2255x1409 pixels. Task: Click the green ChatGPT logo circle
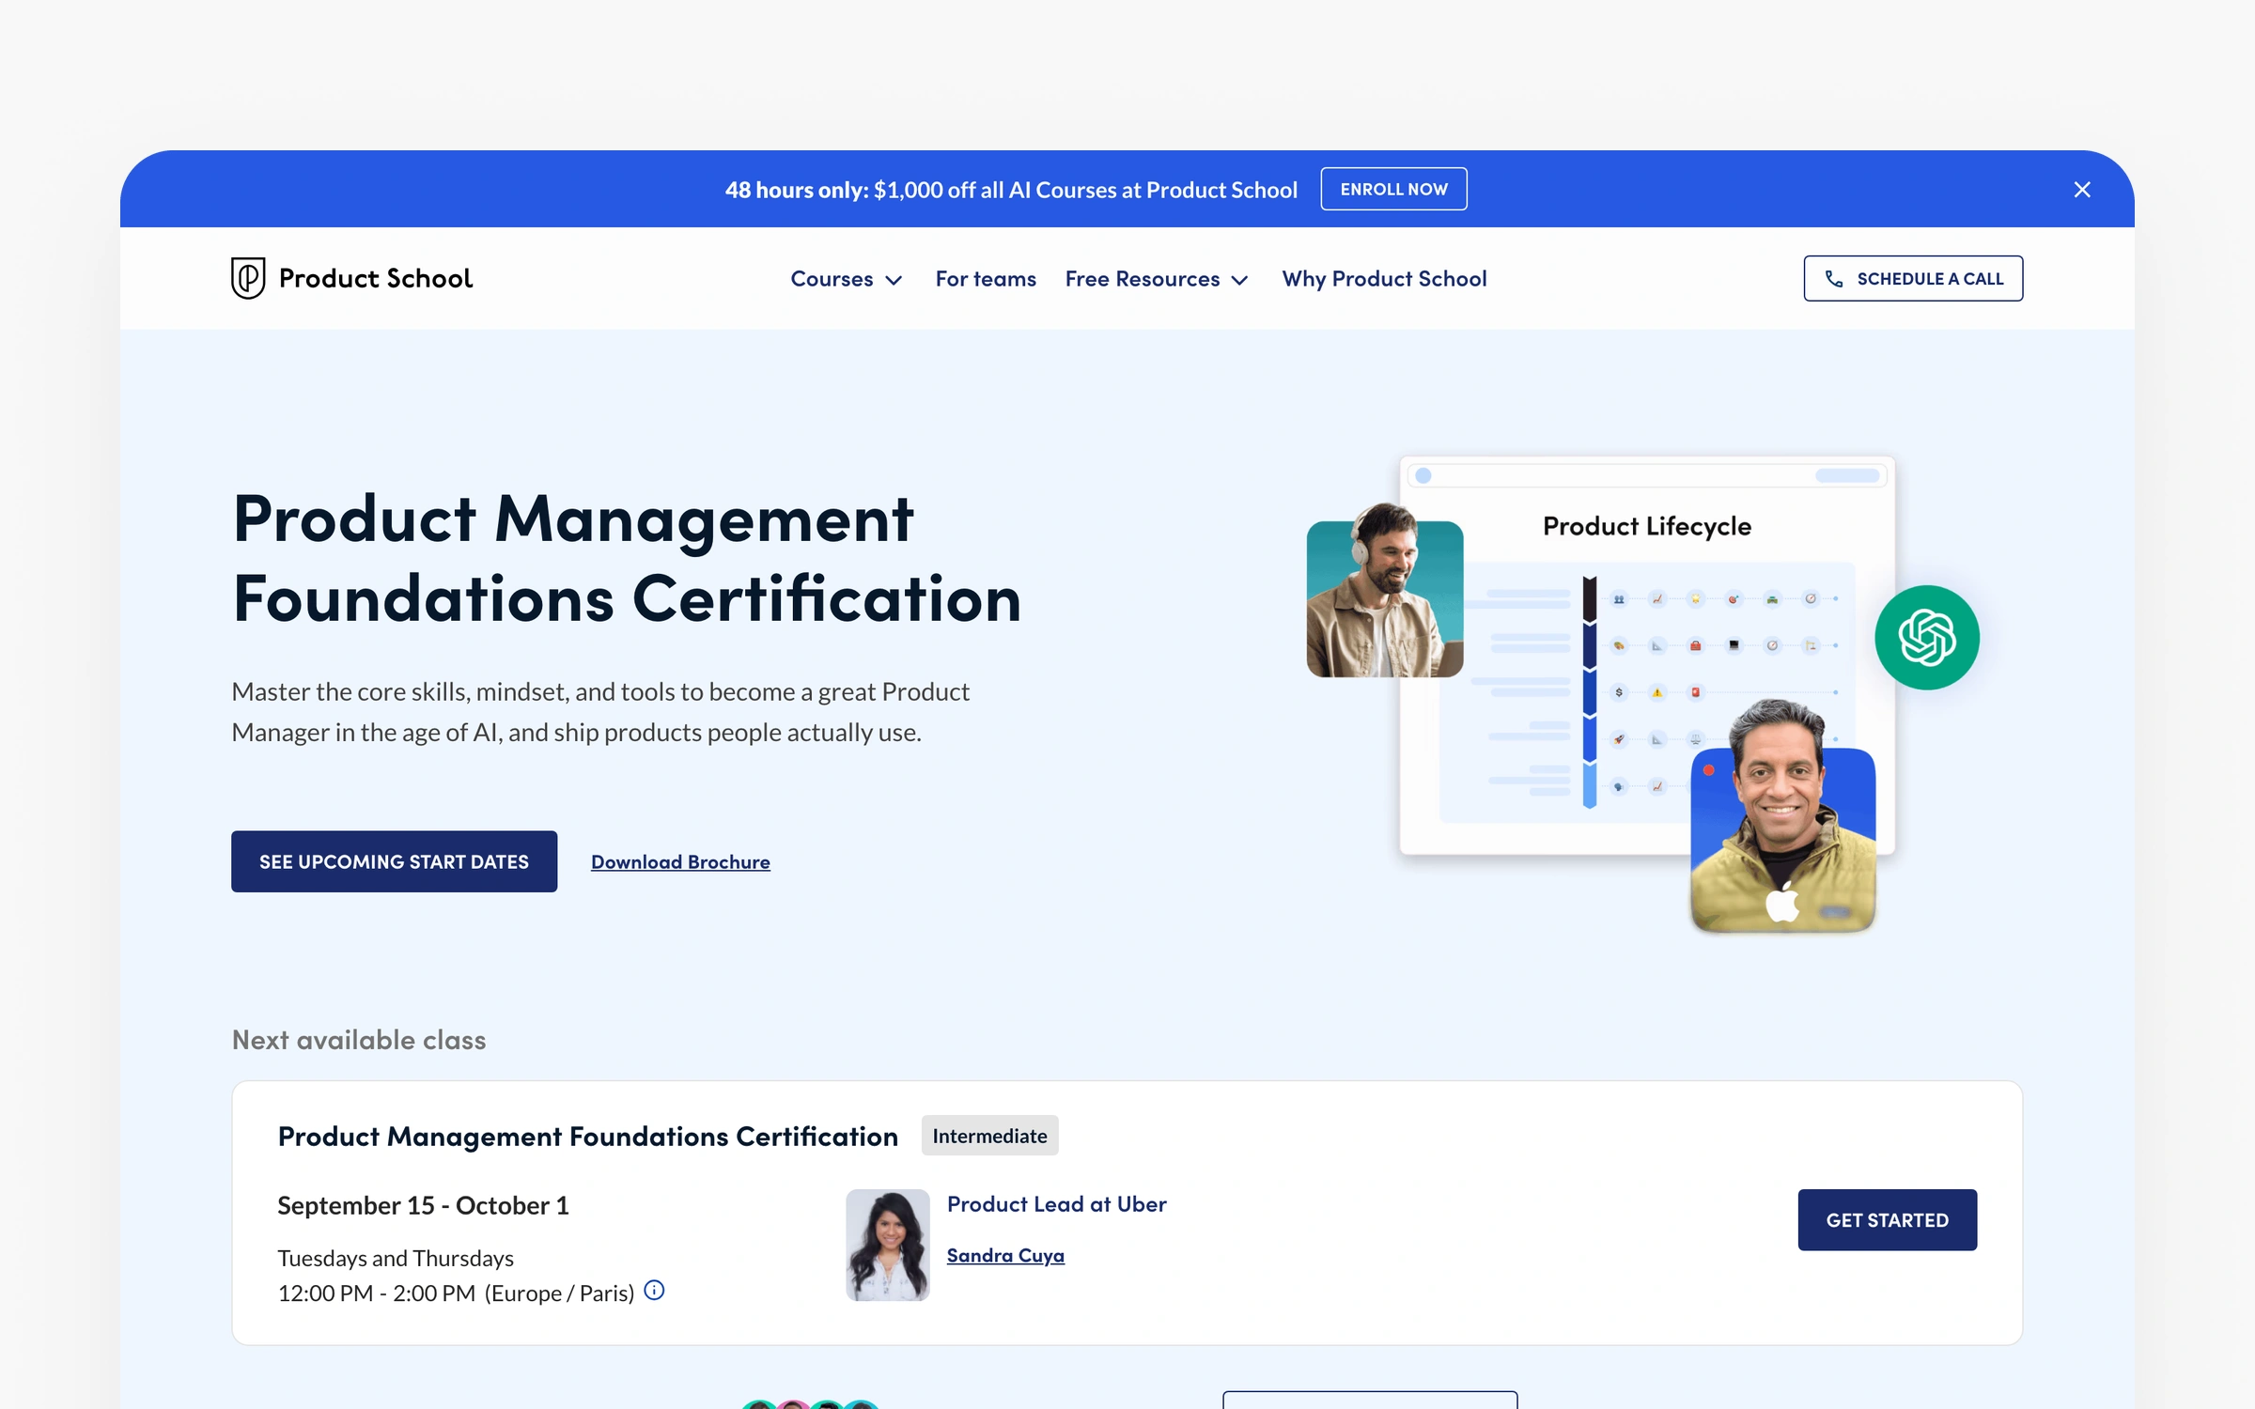[1927, 638]
